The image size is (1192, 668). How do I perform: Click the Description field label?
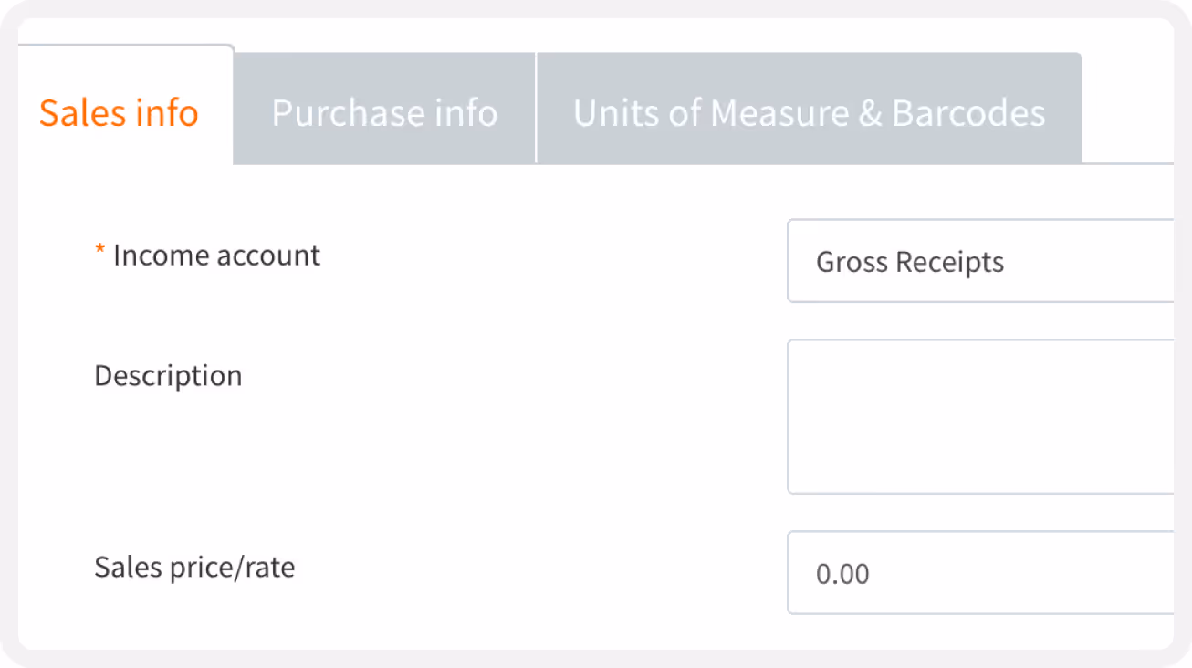click(168, 376)
